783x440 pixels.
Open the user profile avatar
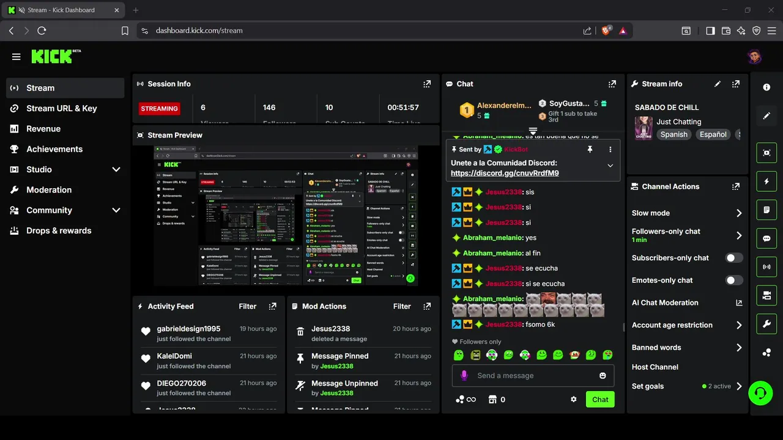coord(754,57)
